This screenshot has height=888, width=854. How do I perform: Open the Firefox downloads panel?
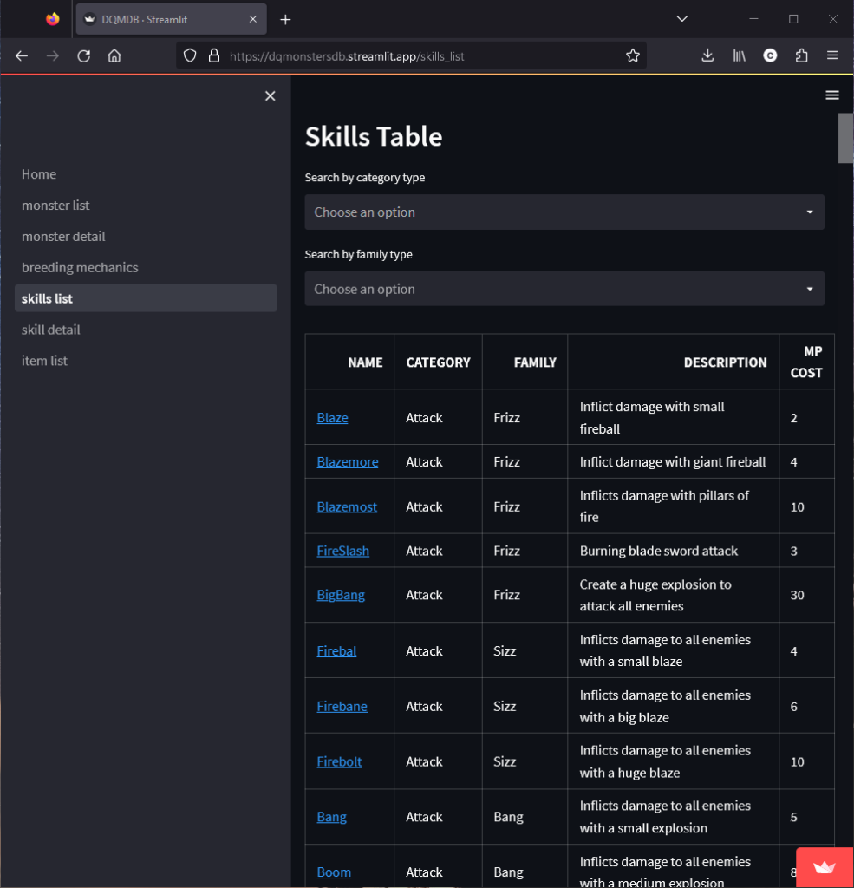pos(707,55)
